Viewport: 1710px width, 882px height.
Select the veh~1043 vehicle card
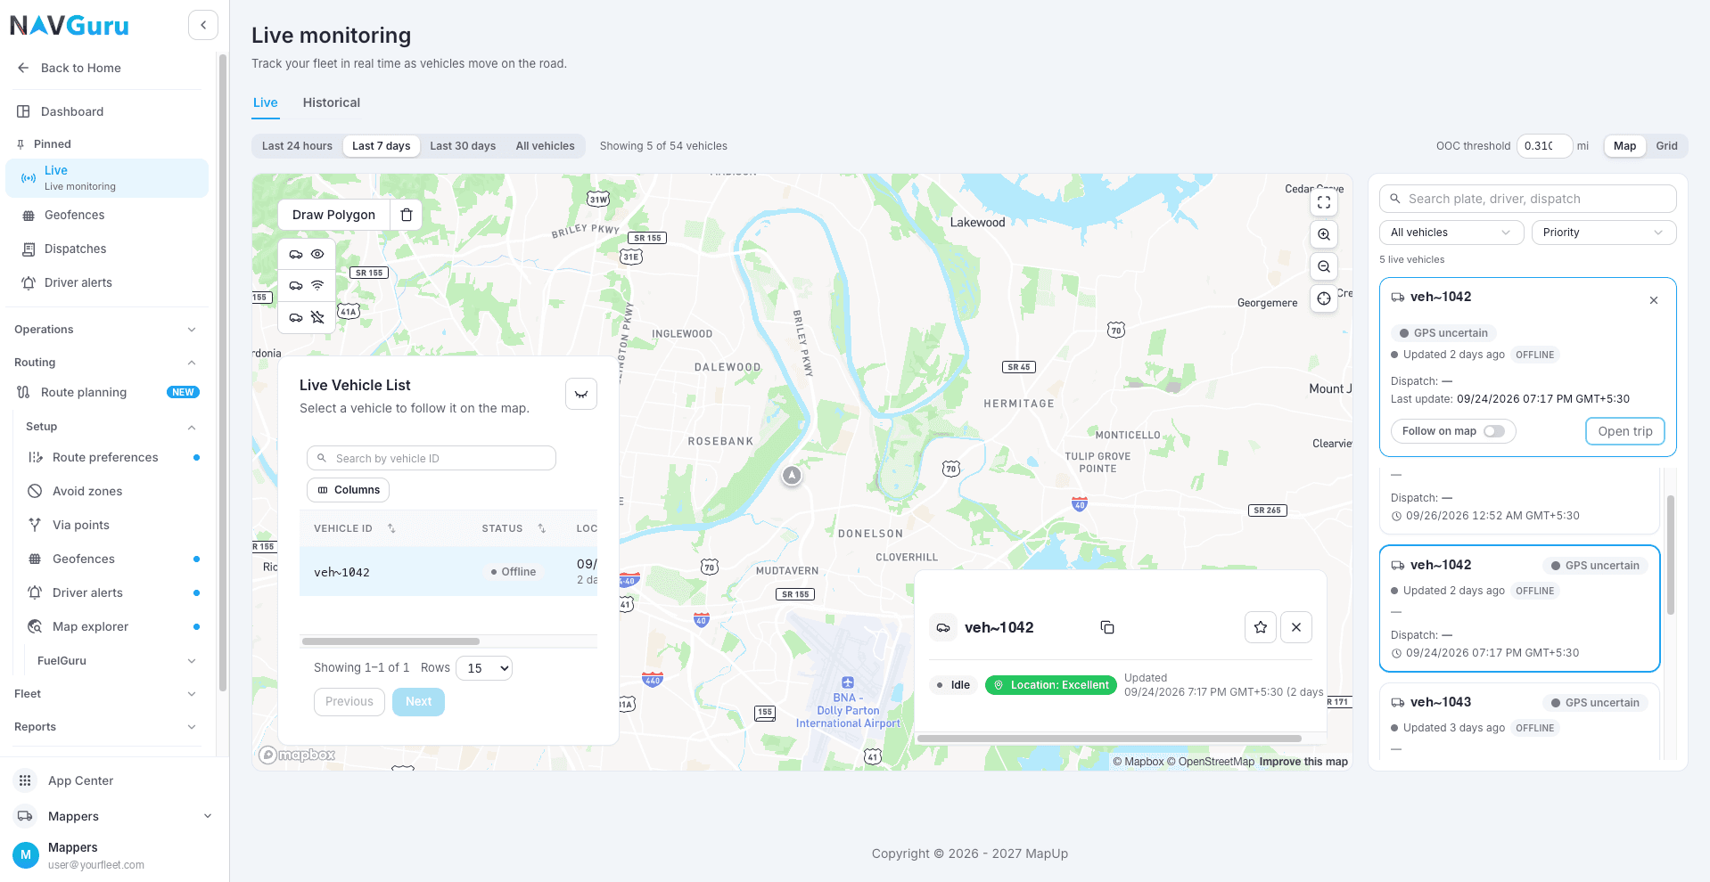(x=1520, y=722)
